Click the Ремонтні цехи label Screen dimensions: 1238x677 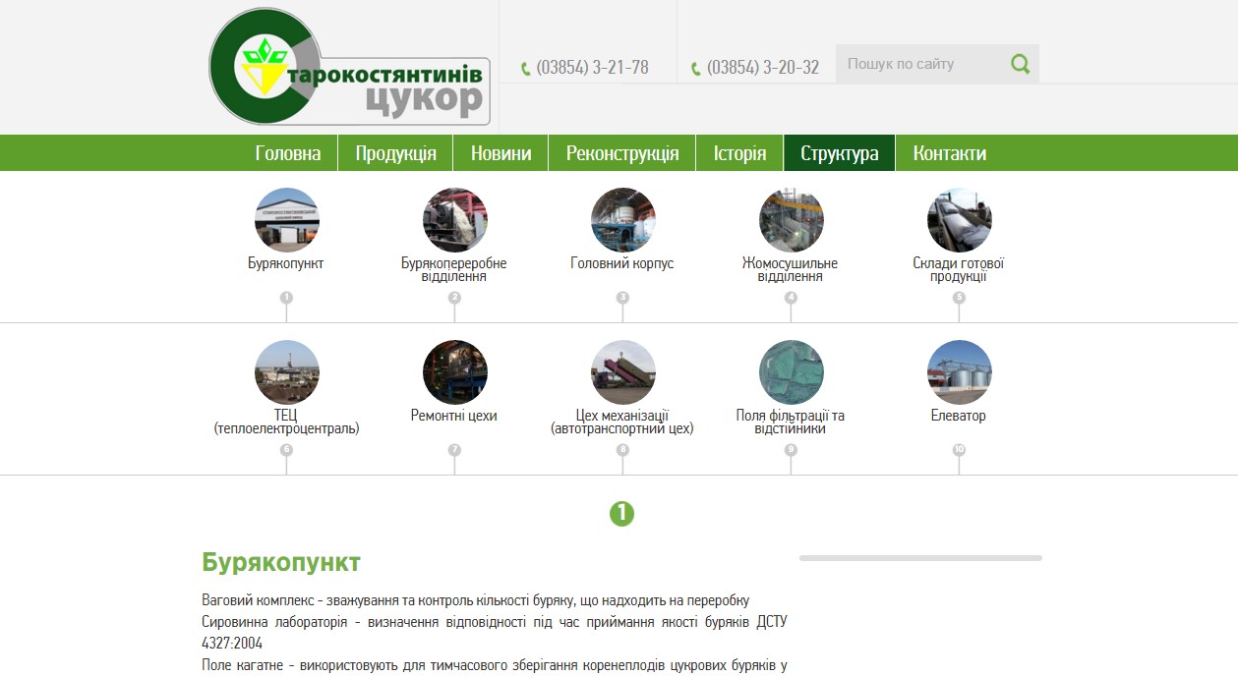pos(454,416)
